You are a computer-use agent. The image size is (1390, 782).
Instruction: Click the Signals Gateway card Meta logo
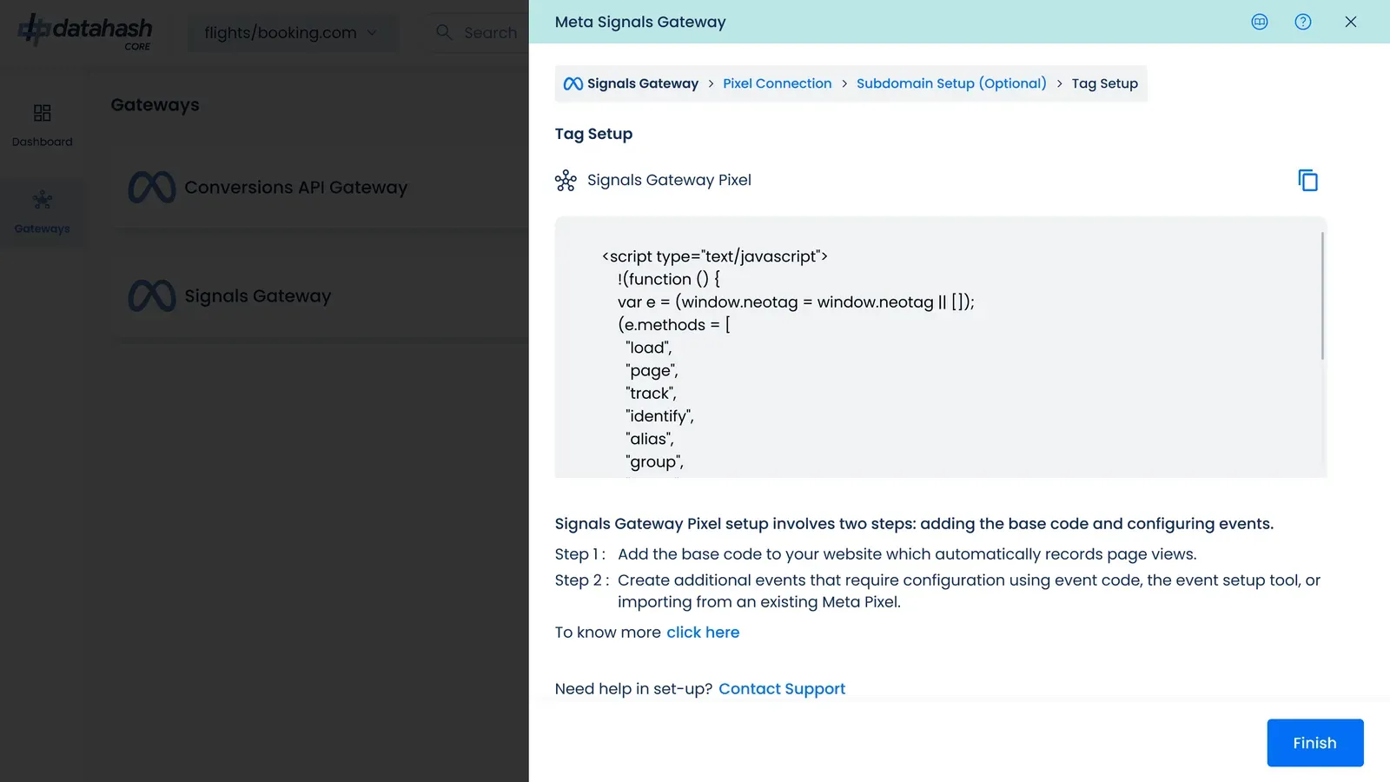[152, 296]
